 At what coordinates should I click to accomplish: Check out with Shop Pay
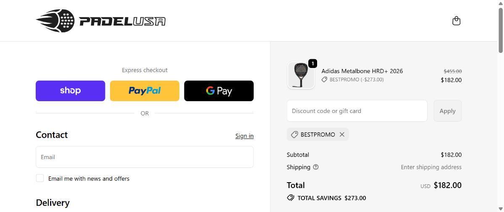click(70, 91)
